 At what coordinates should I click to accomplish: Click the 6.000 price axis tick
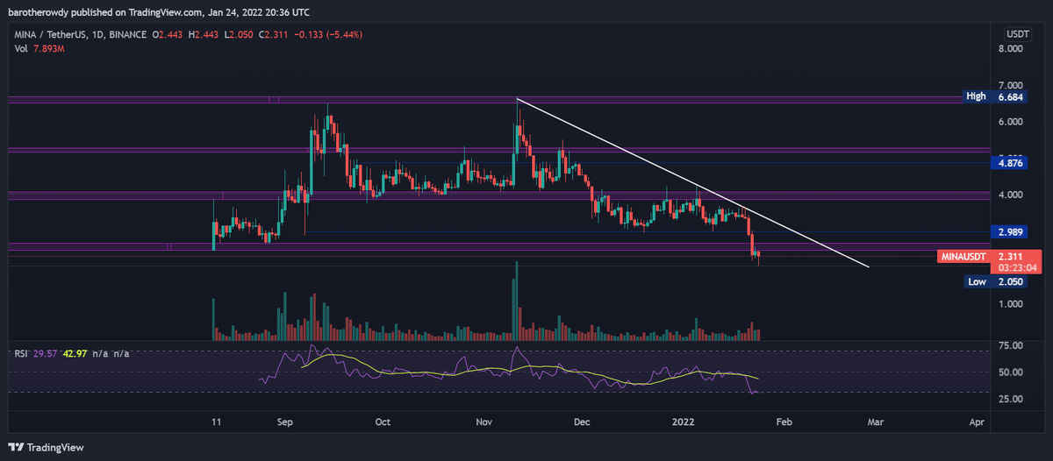1010,121
